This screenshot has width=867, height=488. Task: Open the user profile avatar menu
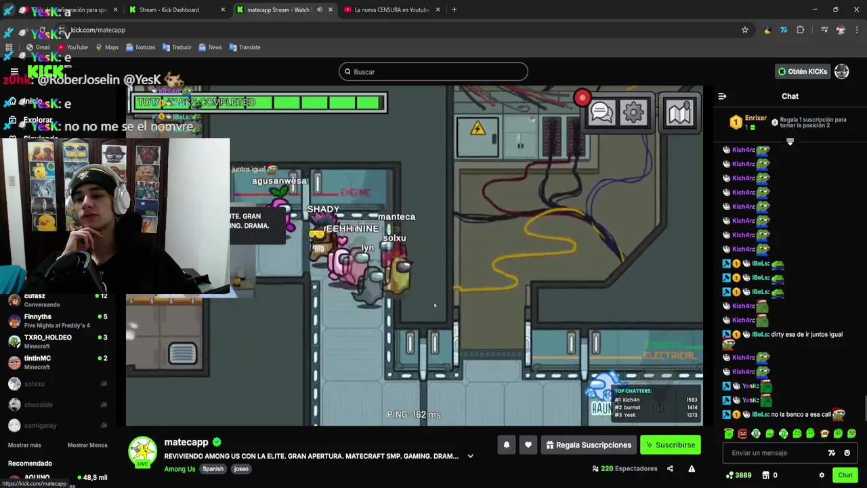point(841,71)
